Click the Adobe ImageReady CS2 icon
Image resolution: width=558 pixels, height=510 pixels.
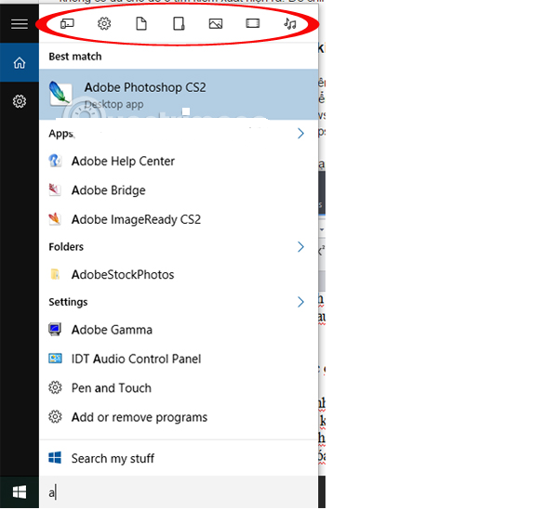[x=55, y=219]
